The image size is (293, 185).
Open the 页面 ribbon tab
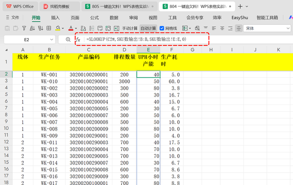click(x=75, y=18)
